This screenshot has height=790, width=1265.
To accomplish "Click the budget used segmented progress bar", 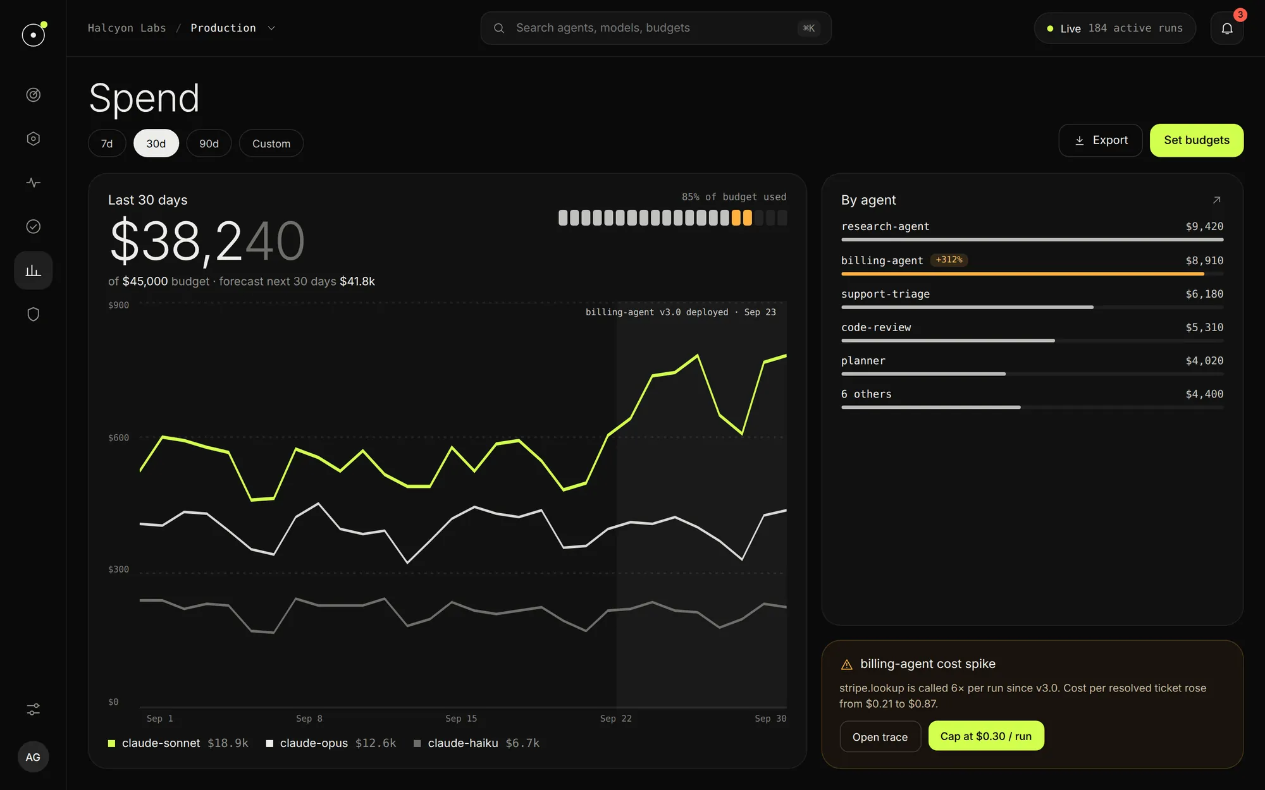I will pos(672,218).
